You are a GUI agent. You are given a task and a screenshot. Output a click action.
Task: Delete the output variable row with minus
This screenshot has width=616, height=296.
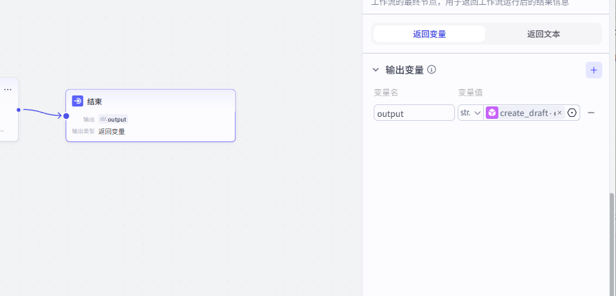(591, 113)
